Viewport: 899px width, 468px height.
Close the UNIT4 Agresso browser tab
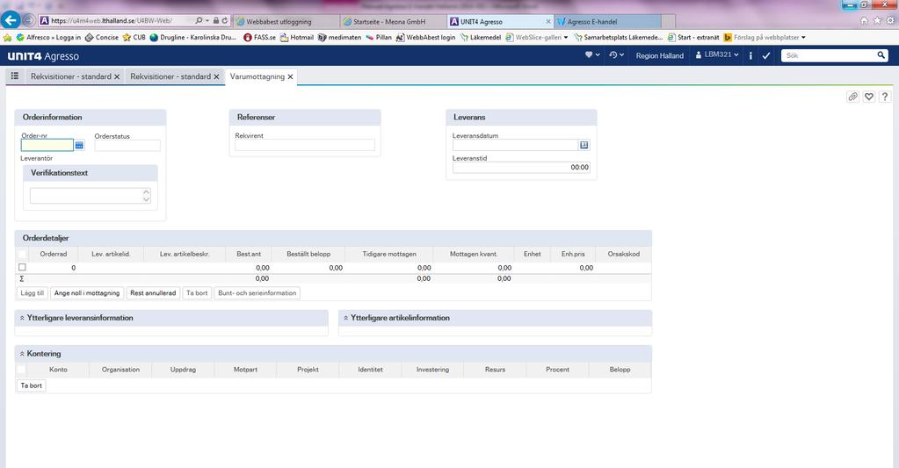coord(548,21)
